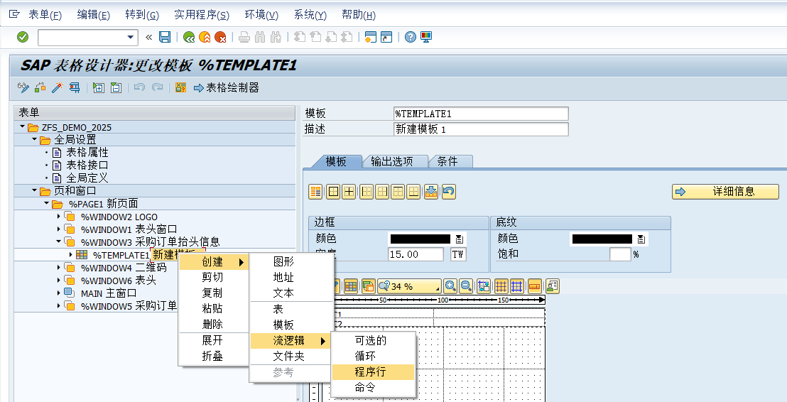Click the 底纹 颜色 black color swatch

[602, 239]
